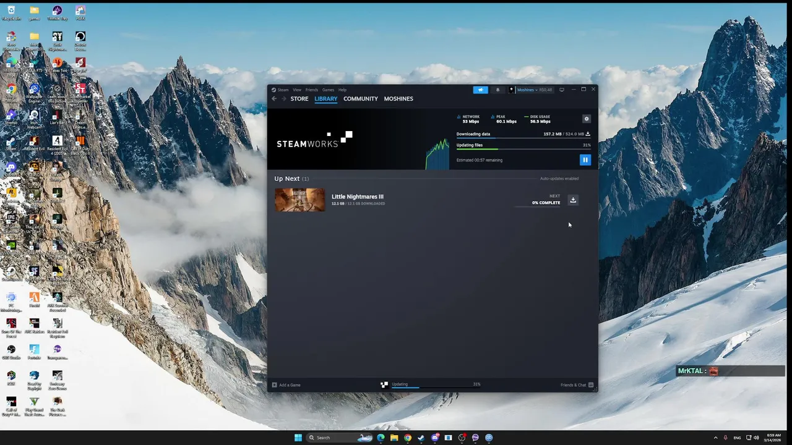Select Recycle Bin desktop icon

click(x=11, y=13)
